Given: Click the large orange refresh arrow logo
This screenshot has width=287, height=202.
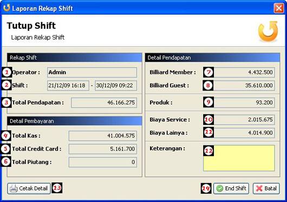Looking at the screenshot, I should [x=268, y=31].
